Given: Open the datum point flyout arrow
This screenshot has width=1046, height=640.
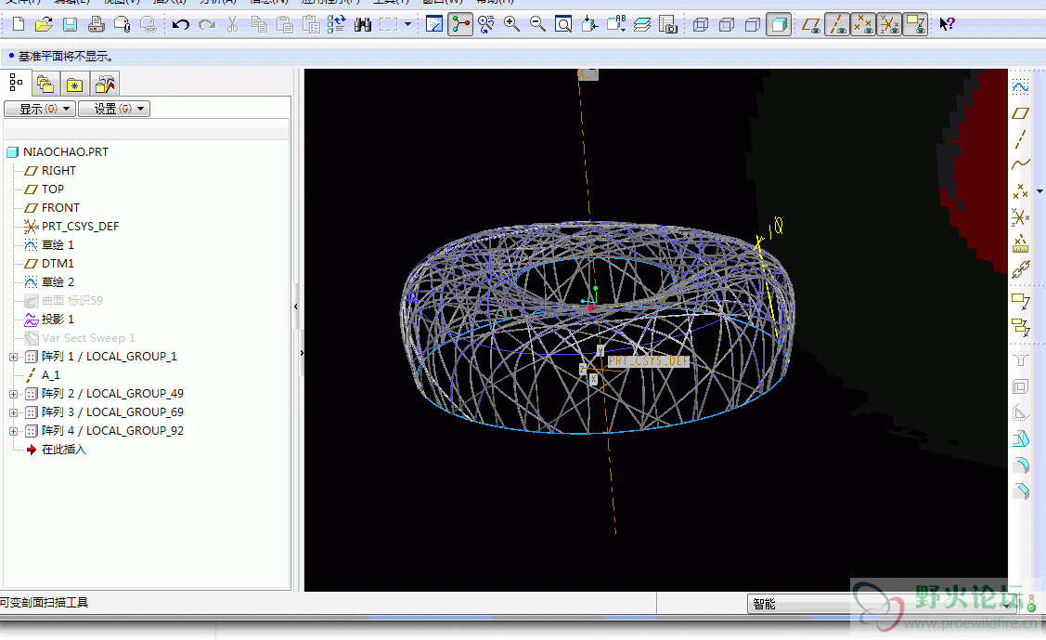Looking at the screenshot, I should coord(1040,191).
